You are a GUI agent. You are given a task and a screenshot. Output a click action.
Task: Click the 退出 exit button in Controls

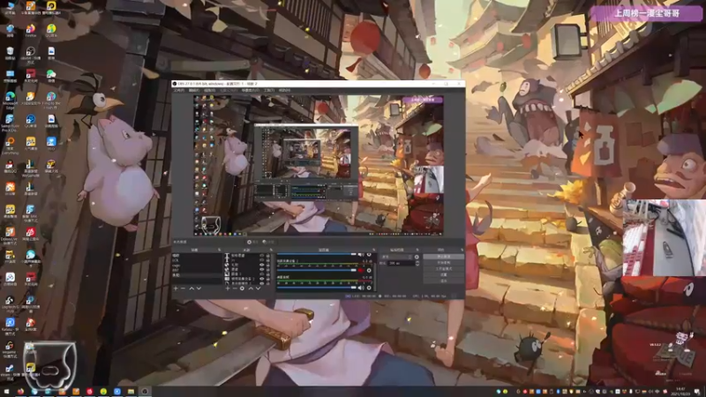(444, 281)
